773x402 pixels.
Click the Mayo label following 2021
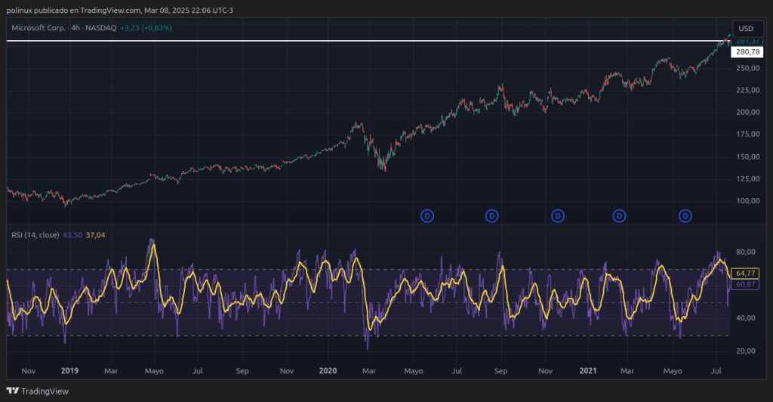click(673, 371)
